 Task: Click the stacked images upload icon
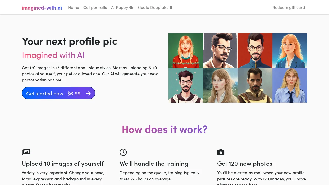(26, 152)
